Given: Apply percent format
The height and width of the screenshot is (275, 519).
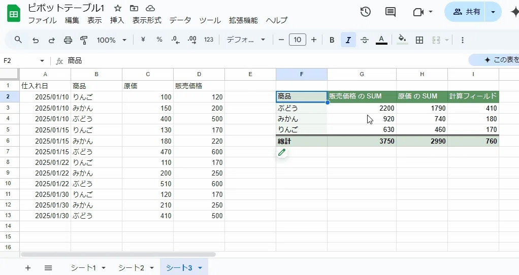Looking at the screenshot, I should pos(159,40).
